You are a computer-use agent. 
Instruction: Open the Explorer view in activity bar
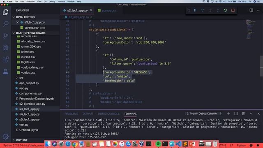[5, 12]
